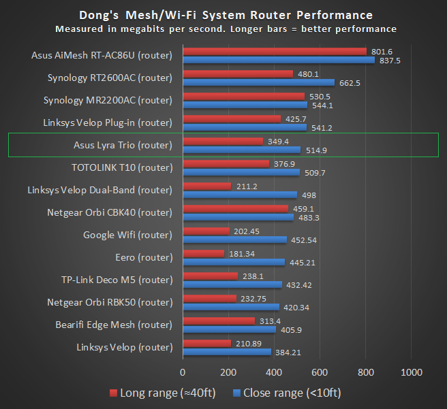
Task: Select the label "Bearifi Edge Mesh (router)"
Action: coord(114,325)
